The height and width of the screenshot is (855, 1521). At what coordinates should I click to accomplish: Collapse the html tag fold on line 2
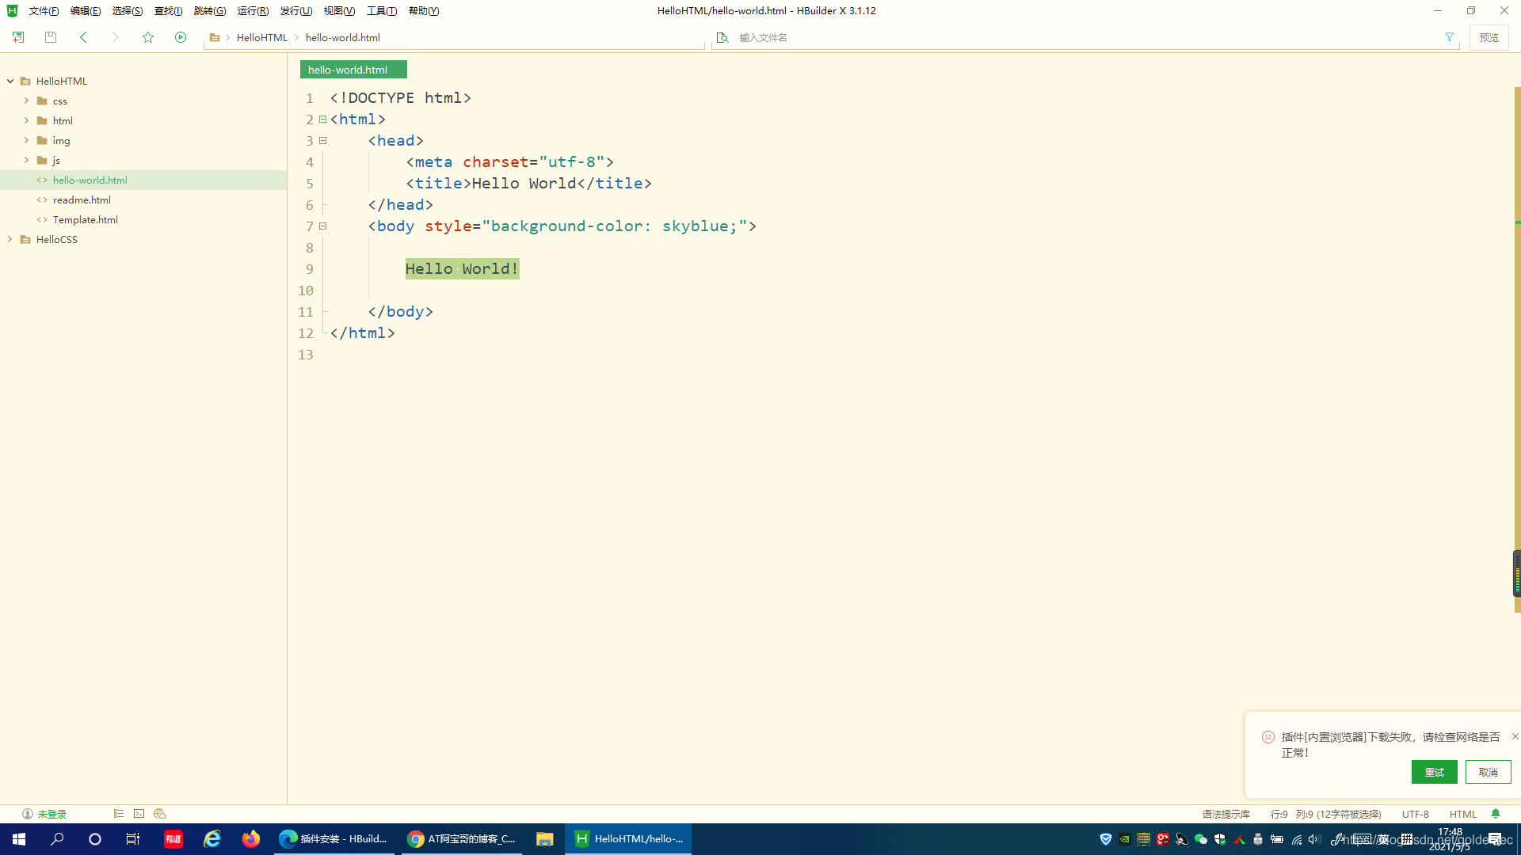click(x=323, y=120)
